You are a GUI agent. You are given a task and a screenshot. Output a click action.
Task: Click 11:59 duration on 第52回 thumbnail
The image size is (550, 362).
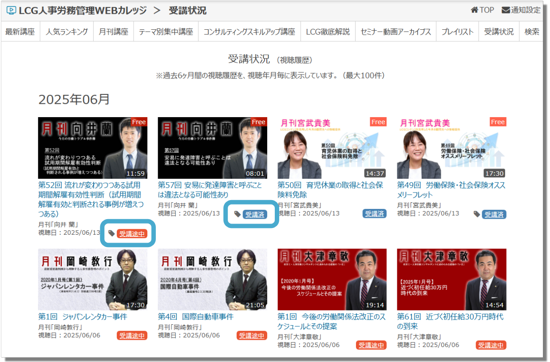tap(135, 173)
